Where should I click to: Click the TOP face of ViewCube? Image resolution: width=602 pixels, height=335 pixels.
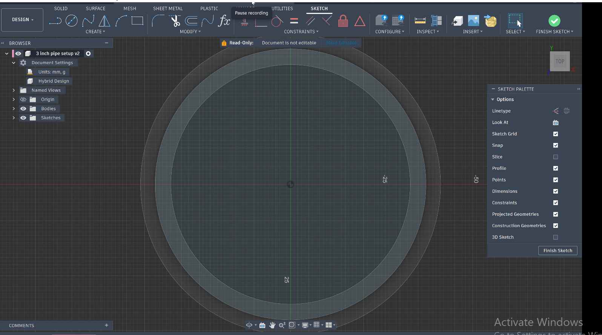click(x=559, y=61)
